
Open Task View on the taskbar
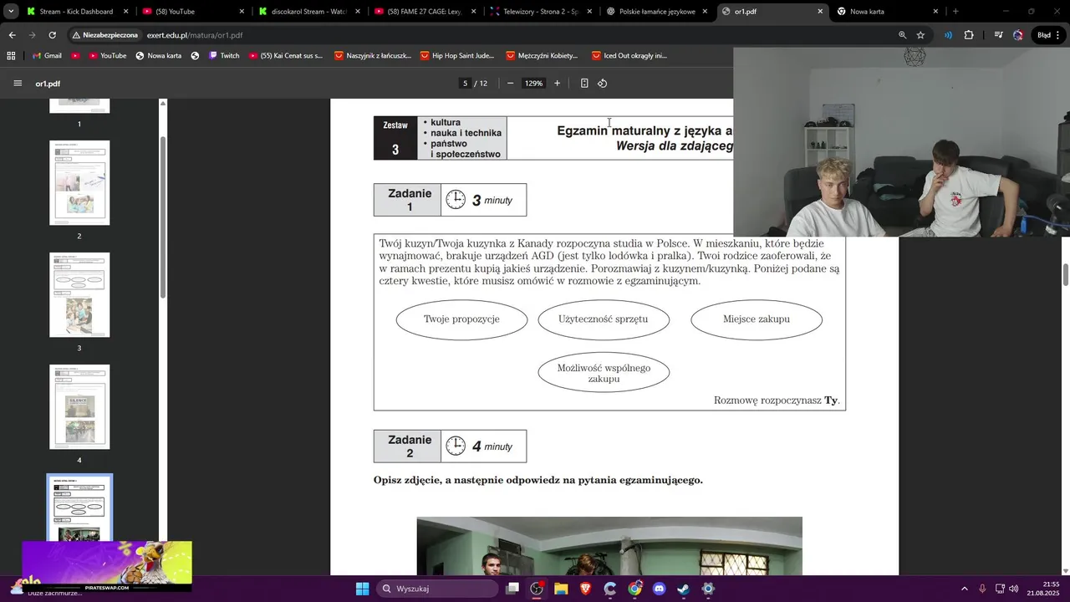(x=512, y=589)
